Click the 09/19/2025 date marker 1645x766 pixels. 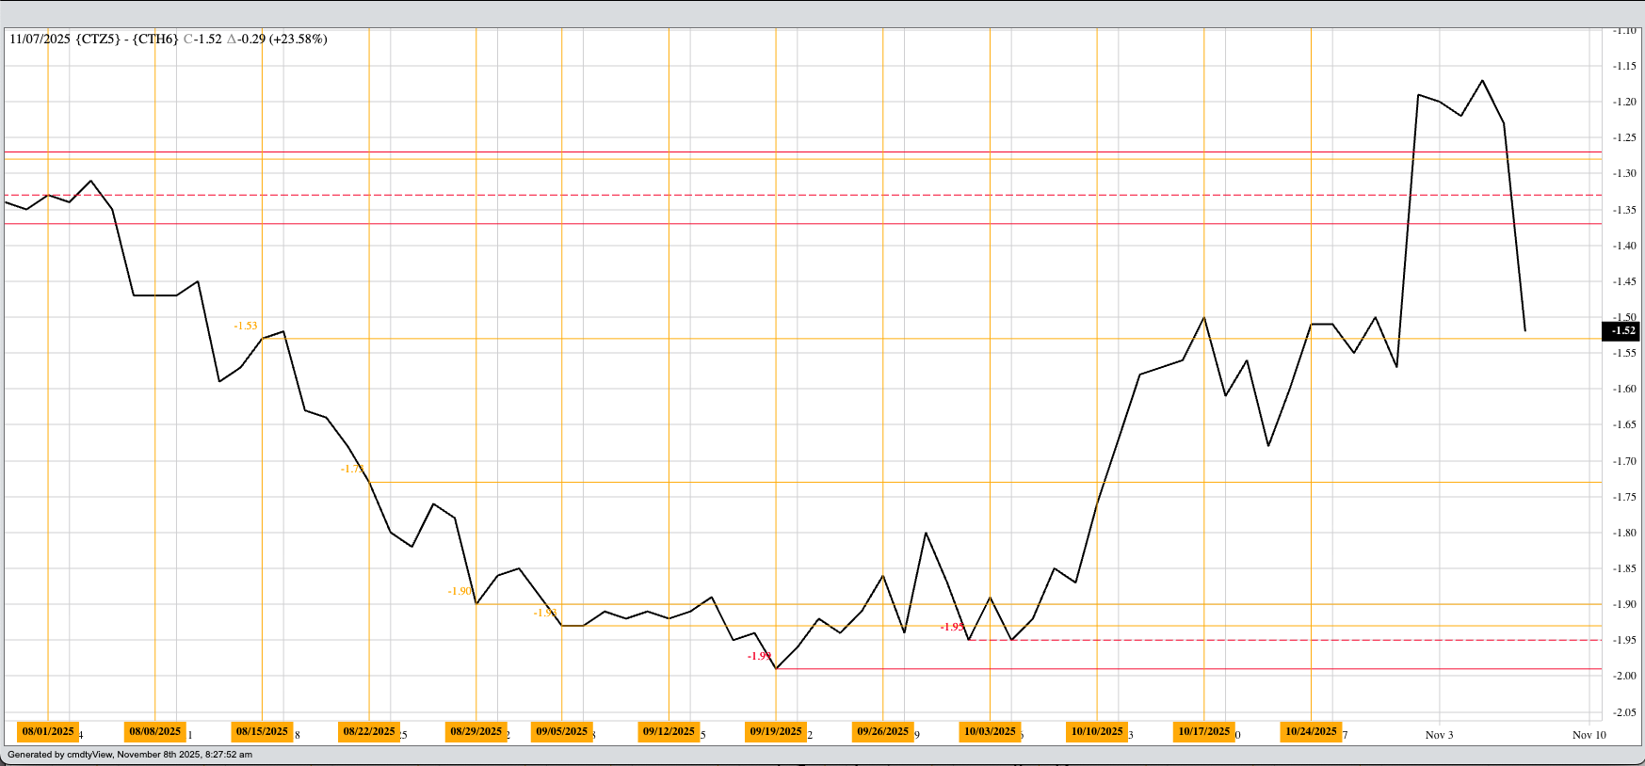776,731
